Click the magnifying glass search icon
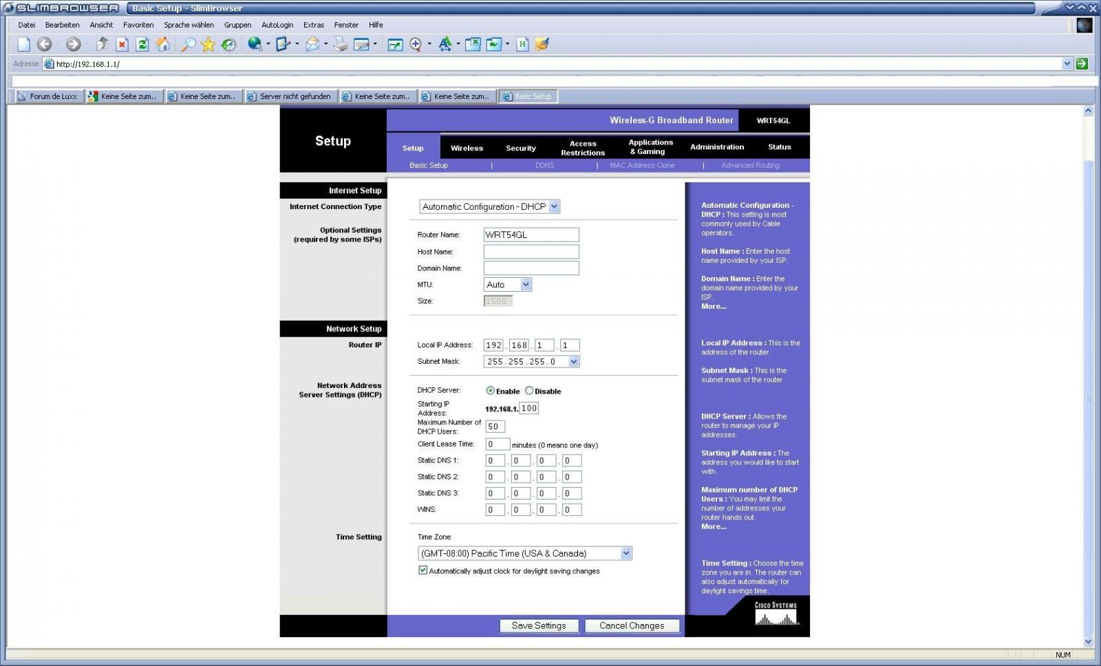This screenshot has height=666, width=1101. [x=188, y=44]
